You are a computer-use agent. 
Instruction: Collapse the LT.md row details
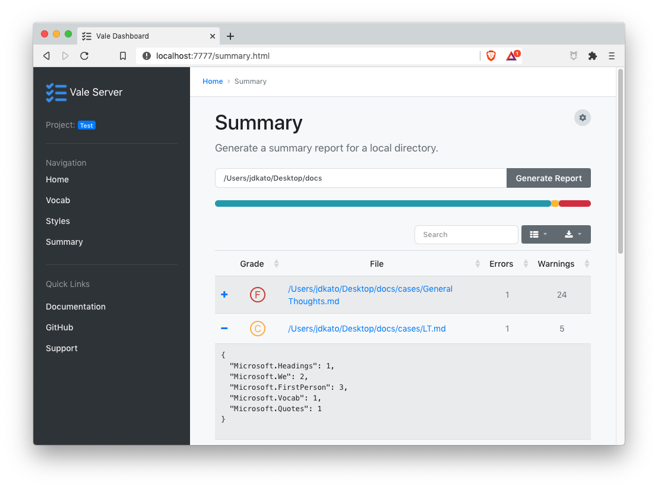point(224,328)
